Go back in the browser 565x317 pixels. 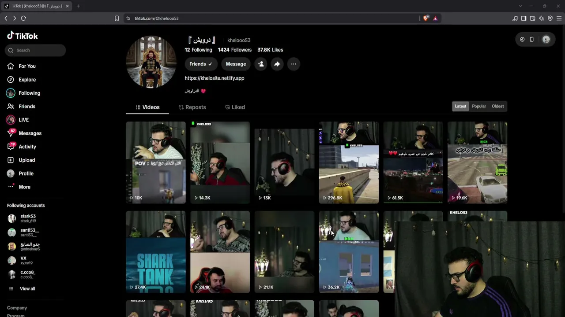(6, 18)
